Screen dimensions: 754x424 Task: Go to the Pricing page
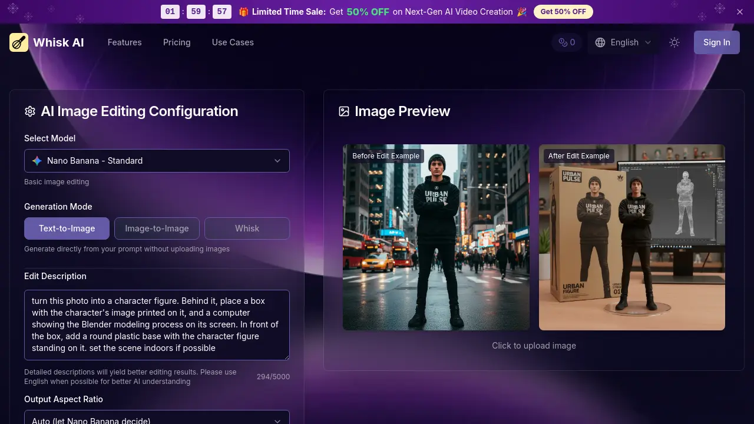(x=177, y=42)
